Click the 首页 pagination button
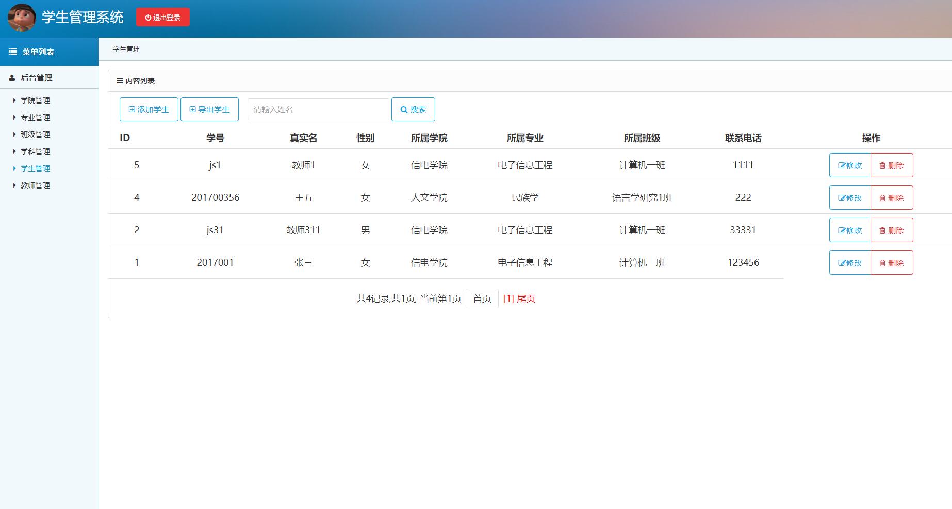This screenshot has width=952, height=509. (x=481, y=298)
